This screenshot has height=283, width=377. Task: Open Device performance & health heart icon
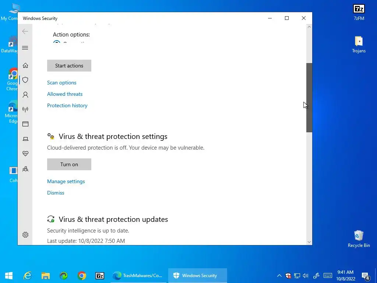[x=25, y=154]
